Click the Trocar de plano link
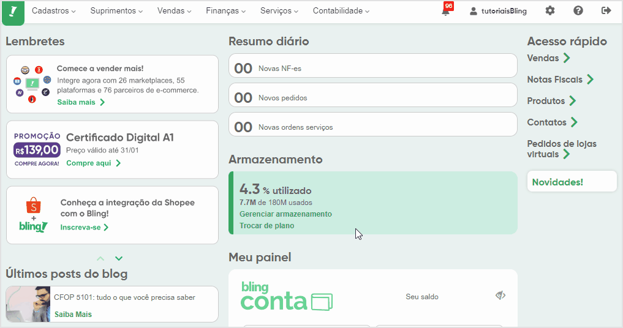Viewport: 623px width, 328px height. pyautogui.click(x=266, y=226)
